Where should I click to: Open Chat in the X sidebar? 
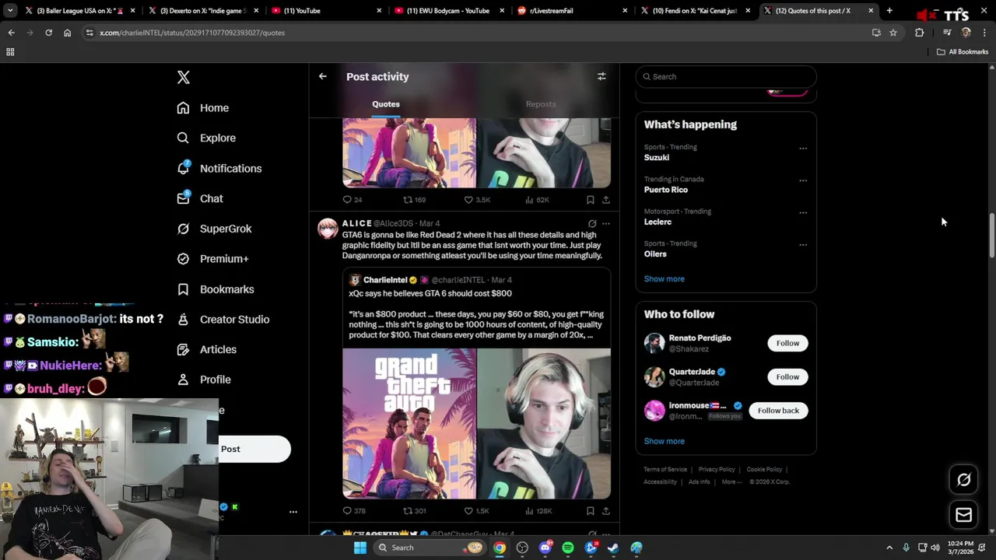coord(200,198)
